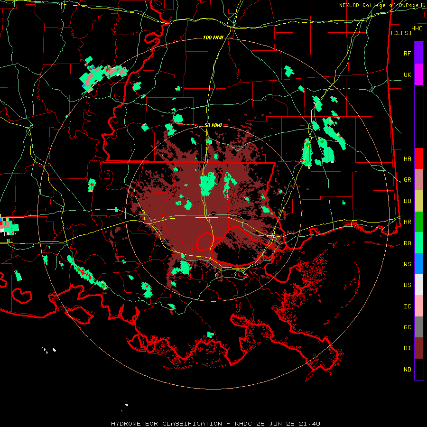Click the RA light green legend swatch

point(419,243)
